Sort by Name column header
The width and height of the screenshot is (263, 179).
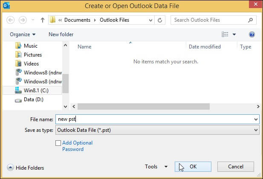84,47
